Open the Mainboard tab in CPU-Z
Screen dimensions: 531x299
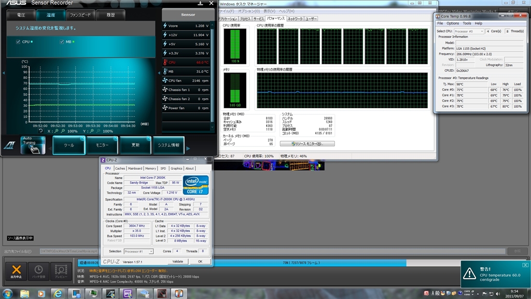point(135,168)
